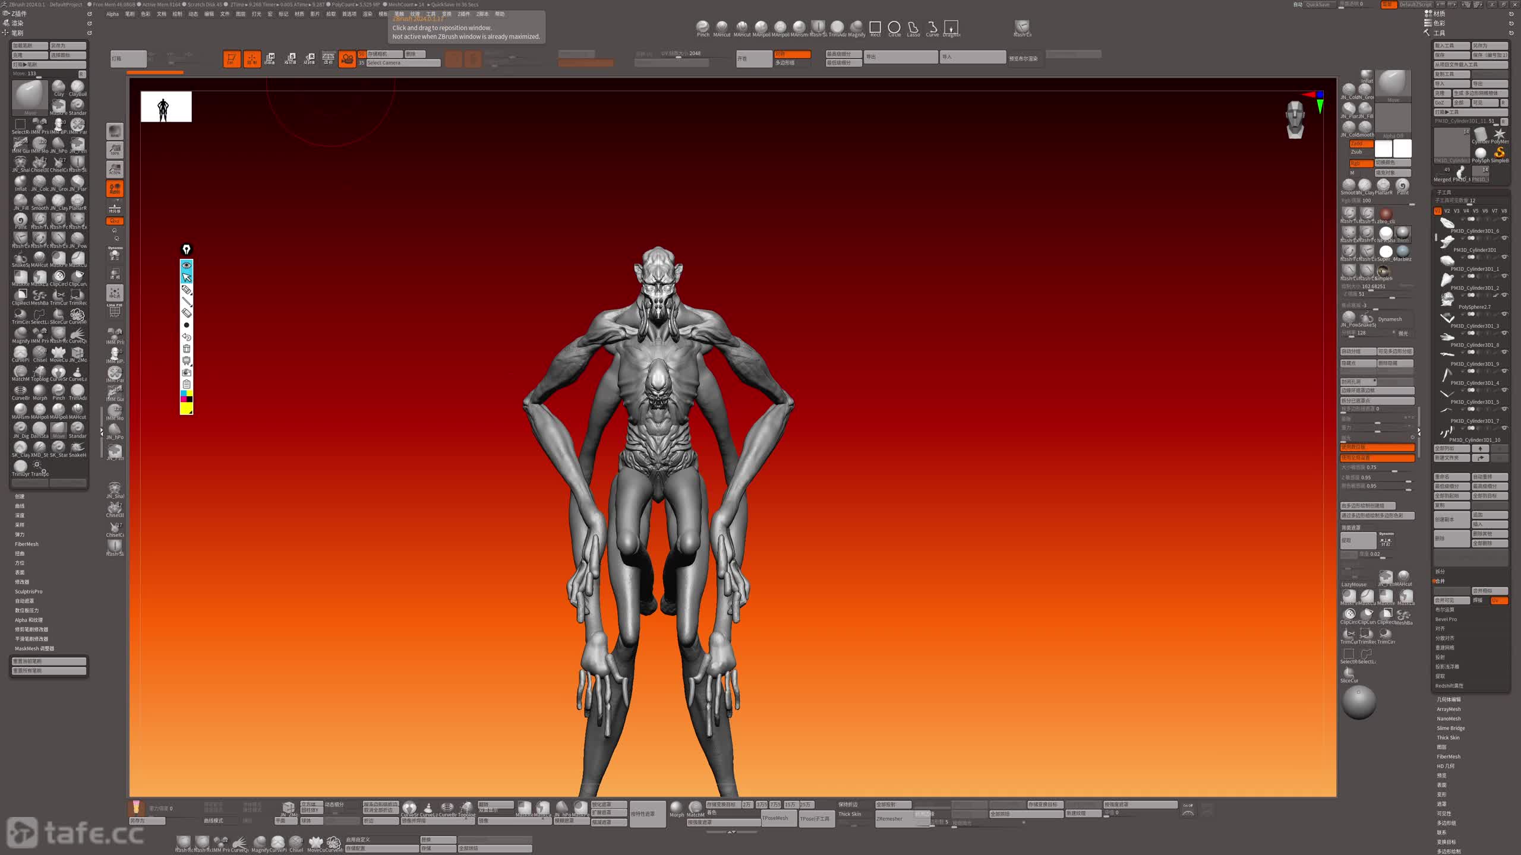Toggle the Zadd mode button
Viewport: 1521px width, 855px height.
(1361, 144)
